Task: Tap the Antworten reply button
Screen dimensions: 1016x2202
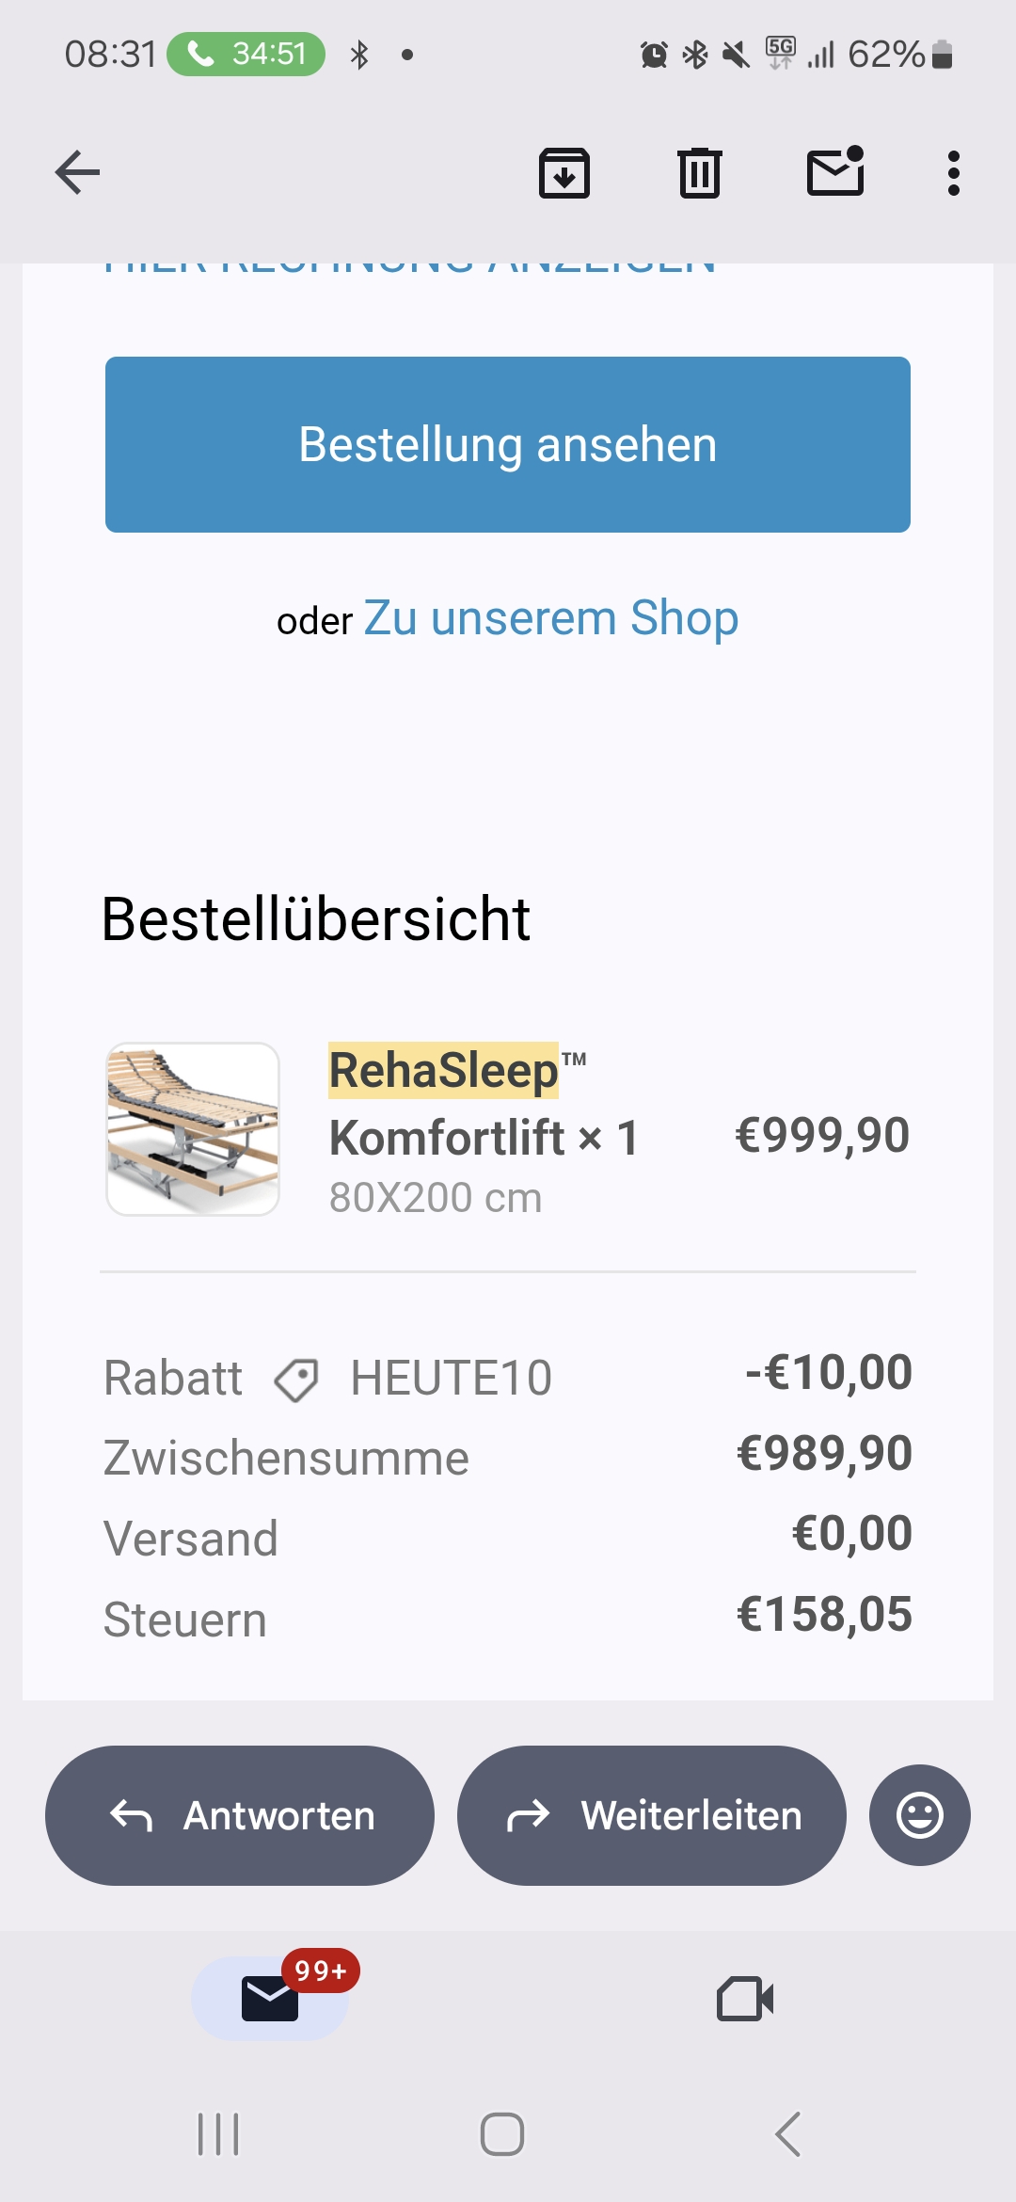Action: pos(240,1815)
